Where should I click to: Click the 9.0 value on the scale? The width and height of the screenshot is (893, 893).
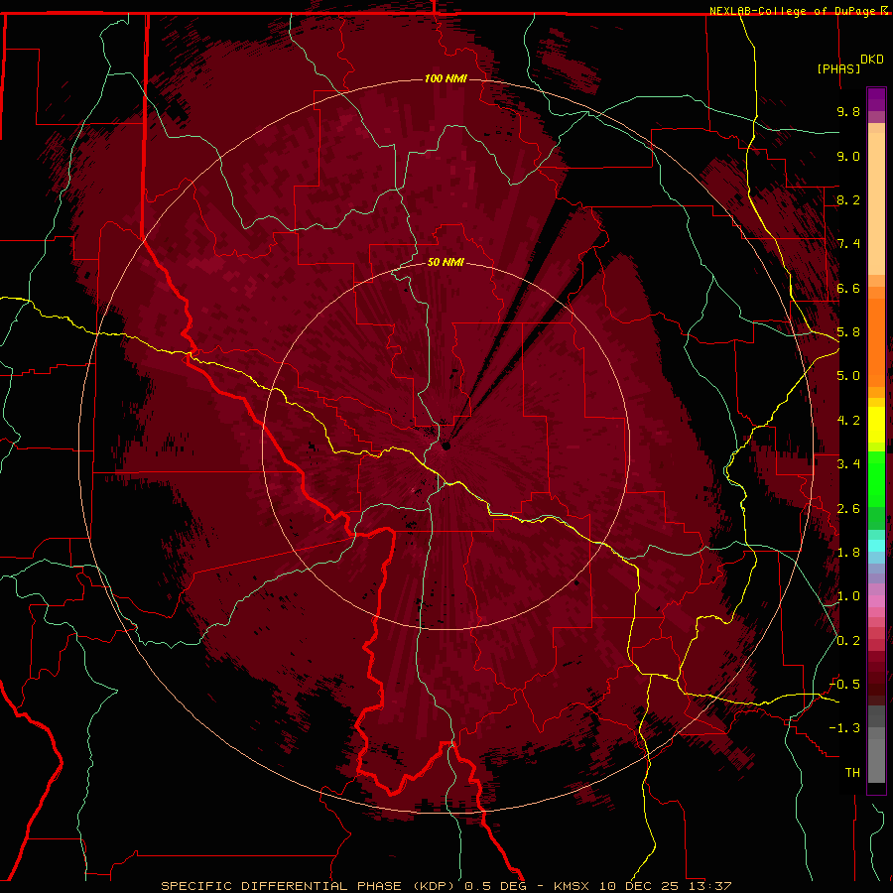click(848, 156)
